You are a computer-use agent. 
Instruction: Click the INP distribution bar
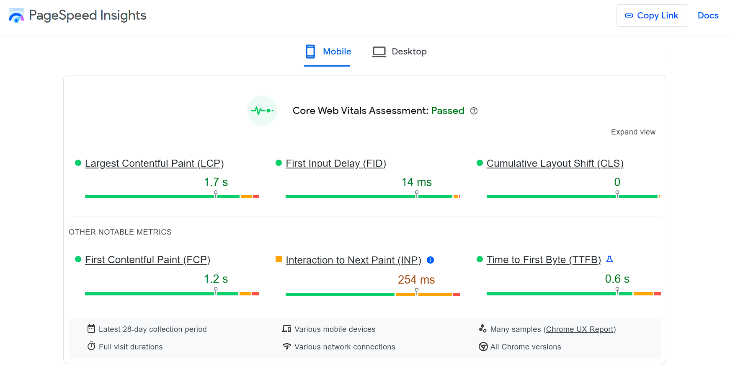pyautogui.click(x=373, y=294)
